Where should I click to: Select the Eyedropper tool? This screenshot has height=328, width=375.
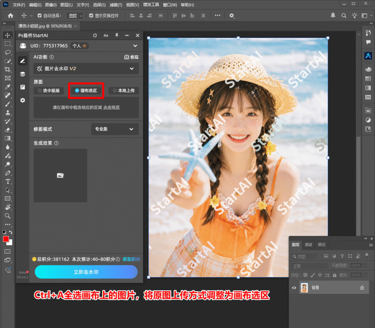[8, 86]
